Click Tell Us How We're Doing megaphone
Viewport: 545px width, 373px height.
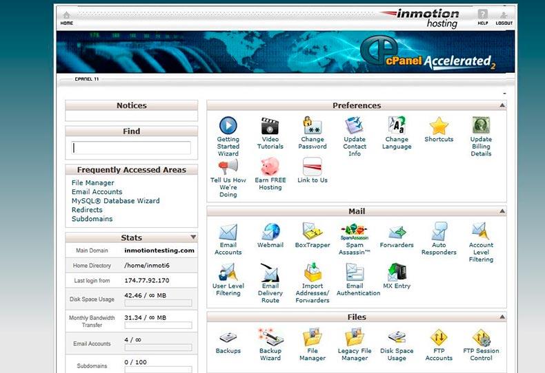228,167
